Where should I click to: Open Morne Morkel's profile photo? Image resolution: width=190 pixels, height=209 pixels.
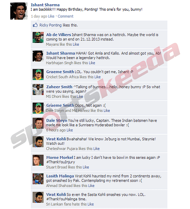point(38,160)
